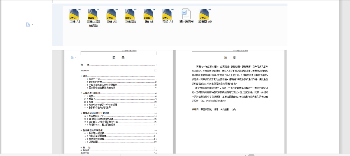Open contents entry 1.3 小型收割机的应用与发展趋势
This screenshot has height=156, width=350.
(120, 84)
